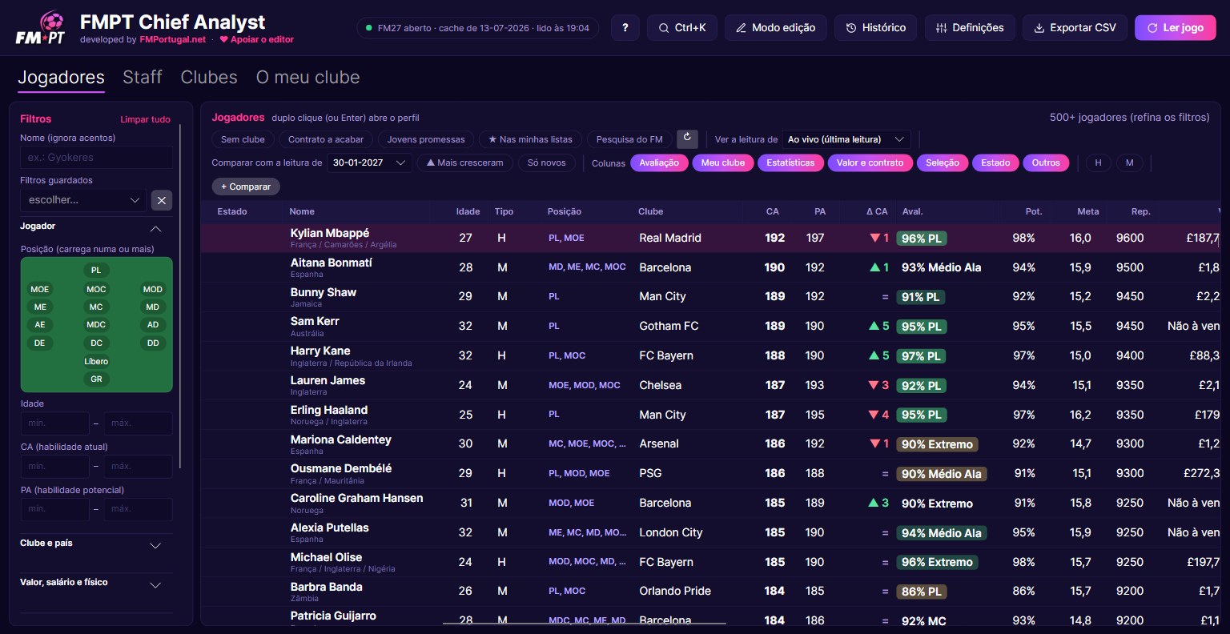Image resolution: width=1230 pixels, height=634 pixels.
Task: Click the Idade mín. input field
Action: click(54, 423)
